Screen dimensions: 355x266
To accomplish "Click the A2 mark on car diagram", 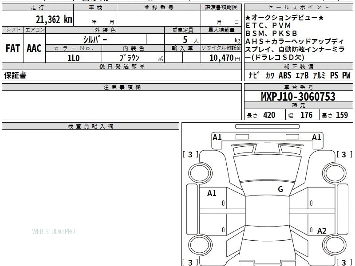I will click(321, 231).
